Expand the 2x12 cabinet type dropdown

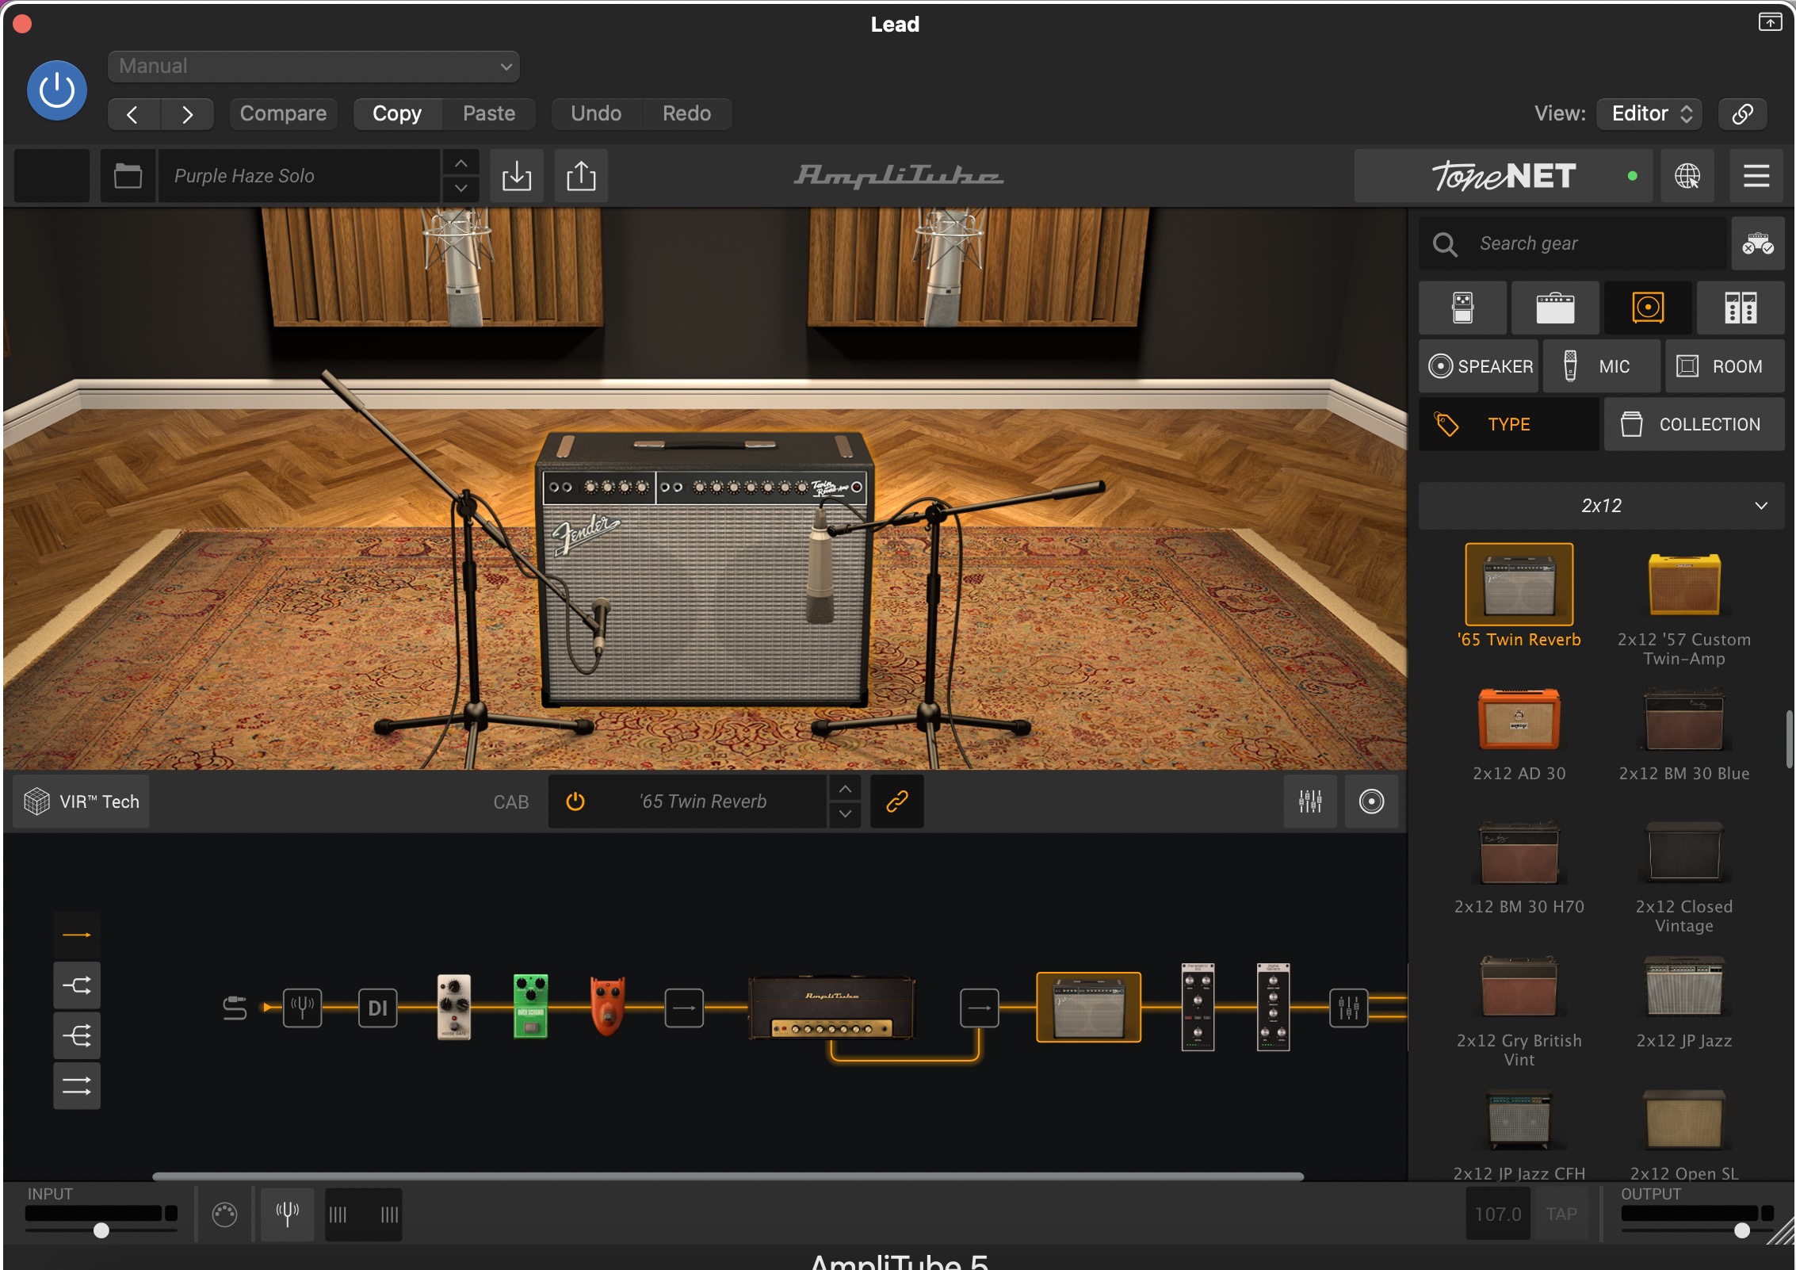pos(1601,505)
